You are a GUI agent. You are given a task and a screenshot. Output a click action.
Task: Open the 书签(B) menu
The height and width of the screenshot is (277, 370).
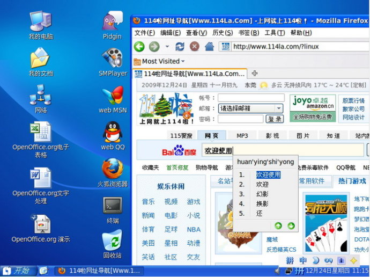coord(248,33)
